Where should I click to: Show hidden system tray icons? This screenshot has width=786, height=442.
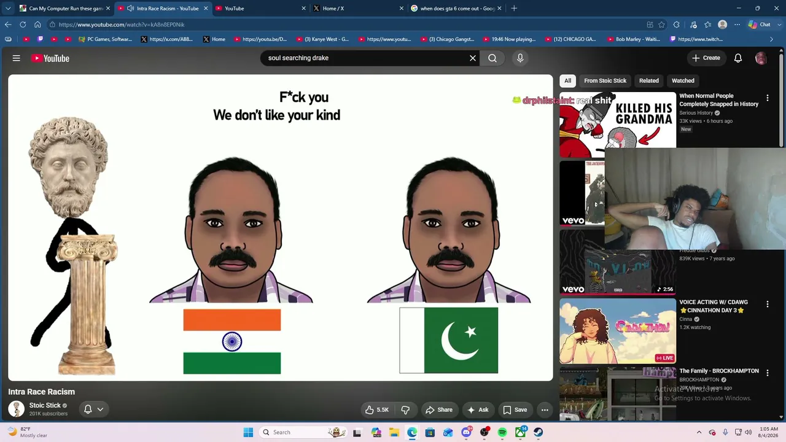point(699,432)
